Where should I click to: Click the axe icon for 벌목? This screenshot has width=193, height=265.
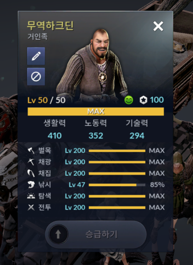coord(31,150)
